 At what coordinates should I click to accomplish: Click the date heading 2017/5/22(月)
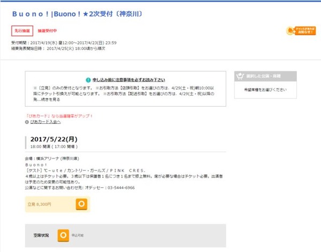(54, 139)
